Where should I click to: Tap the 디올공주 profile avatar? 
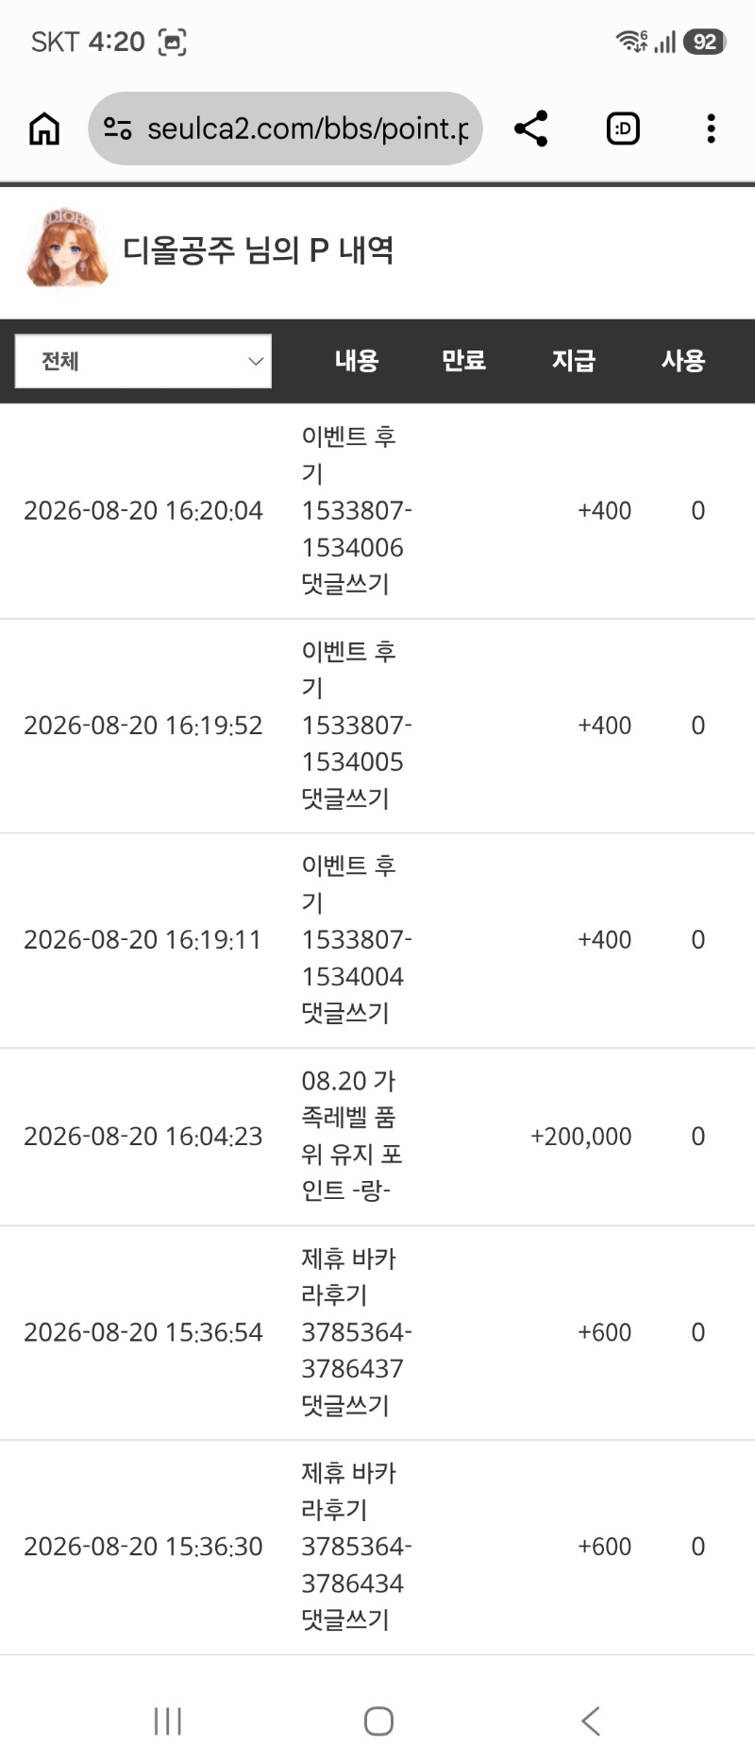tap(66, 248)
